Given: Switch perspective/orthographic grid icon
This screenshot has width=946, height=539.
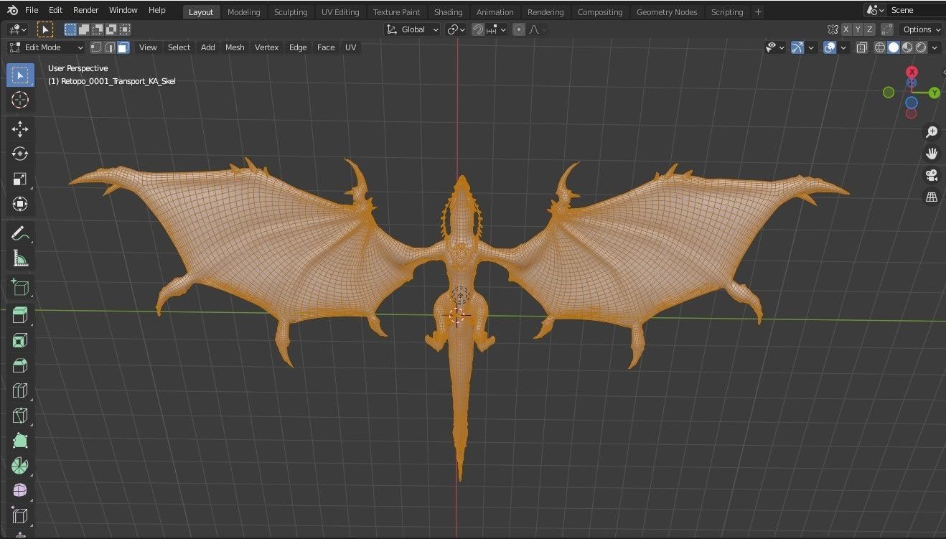Looking at the screenshot, I should pyautogui.click(x=932, y=197).
